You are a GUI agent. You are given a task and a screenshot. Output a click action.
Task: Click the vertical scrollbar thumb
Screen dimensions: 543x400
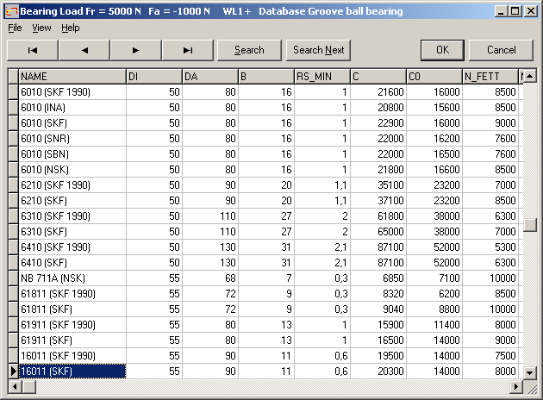tap(530, 225)
